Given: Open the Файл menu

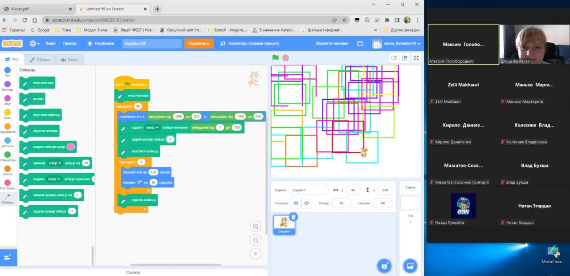Looking at the screenshot, I should [x=50, y=44].
